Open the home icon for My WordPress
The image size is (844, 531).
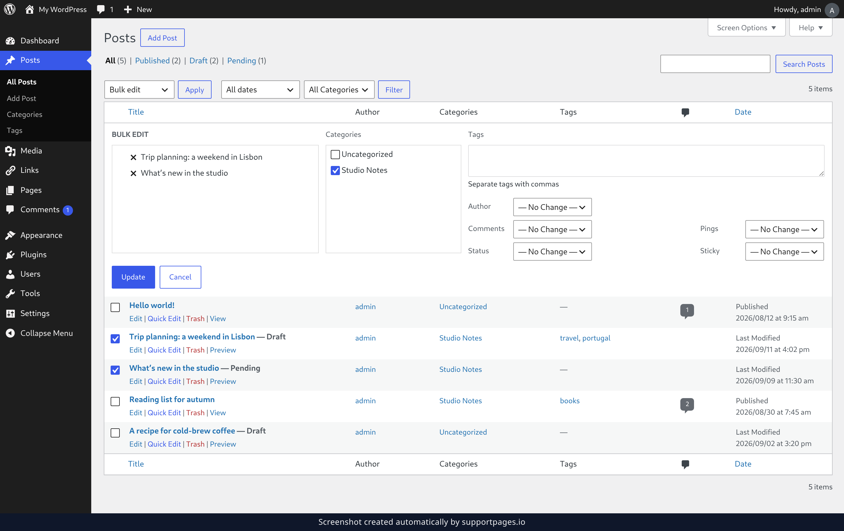coord(29,9)
